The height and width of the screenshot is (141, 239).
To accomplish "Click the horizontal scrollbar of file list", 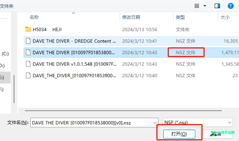I will (123, 111).
